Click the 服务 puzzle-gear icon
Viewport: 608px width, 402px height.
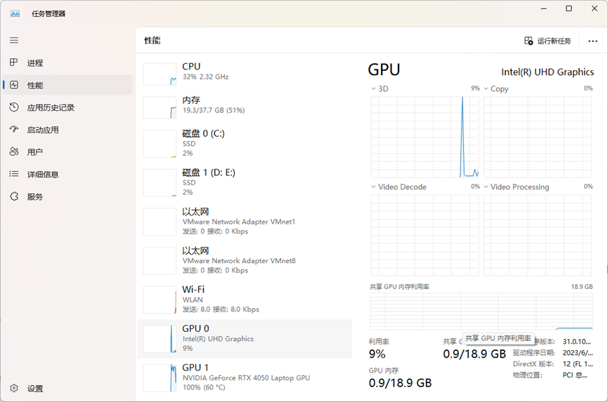coord(14,196)
